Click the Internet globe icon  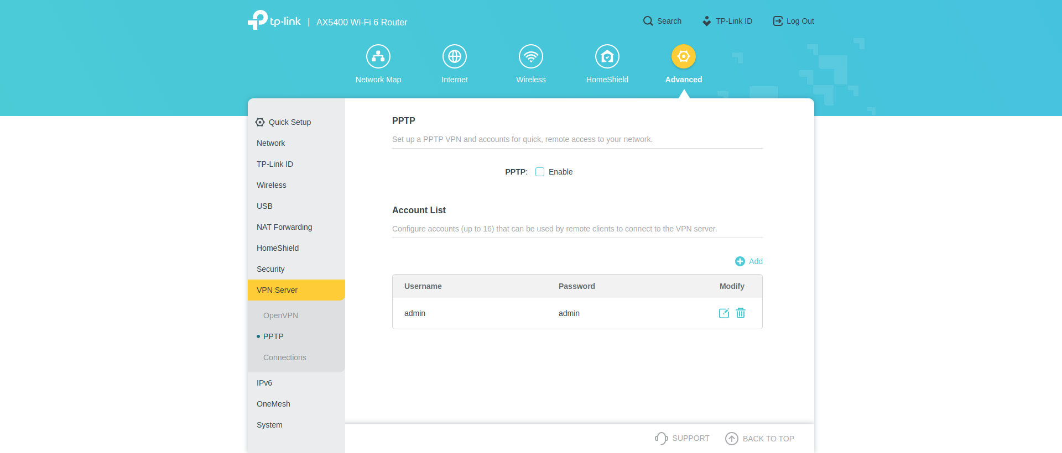pos(455,56)
